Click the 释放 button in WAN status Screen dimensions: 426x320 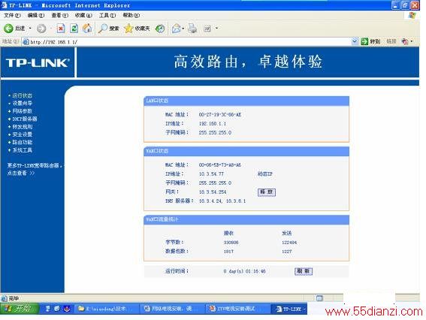point(267,192)
